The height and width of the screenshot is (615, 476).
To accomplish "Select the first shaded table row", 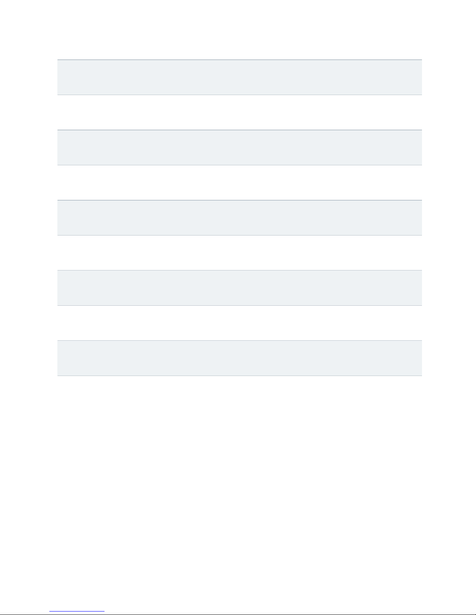I will coord(239,77).
